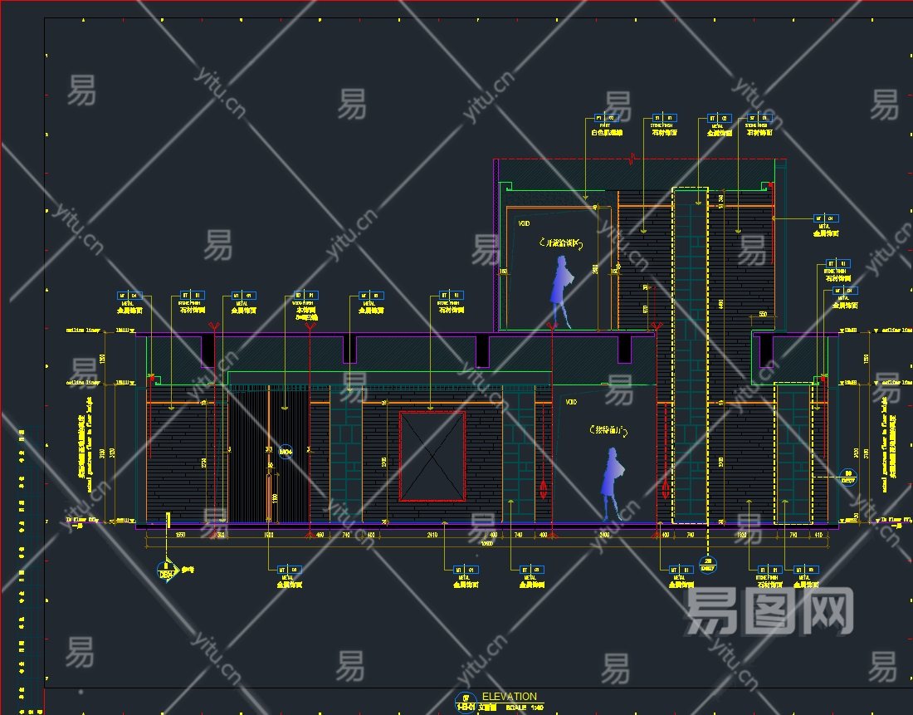Click the circular tag on striped door
This screenshot has height=715, width=913.
click(286, 452)
